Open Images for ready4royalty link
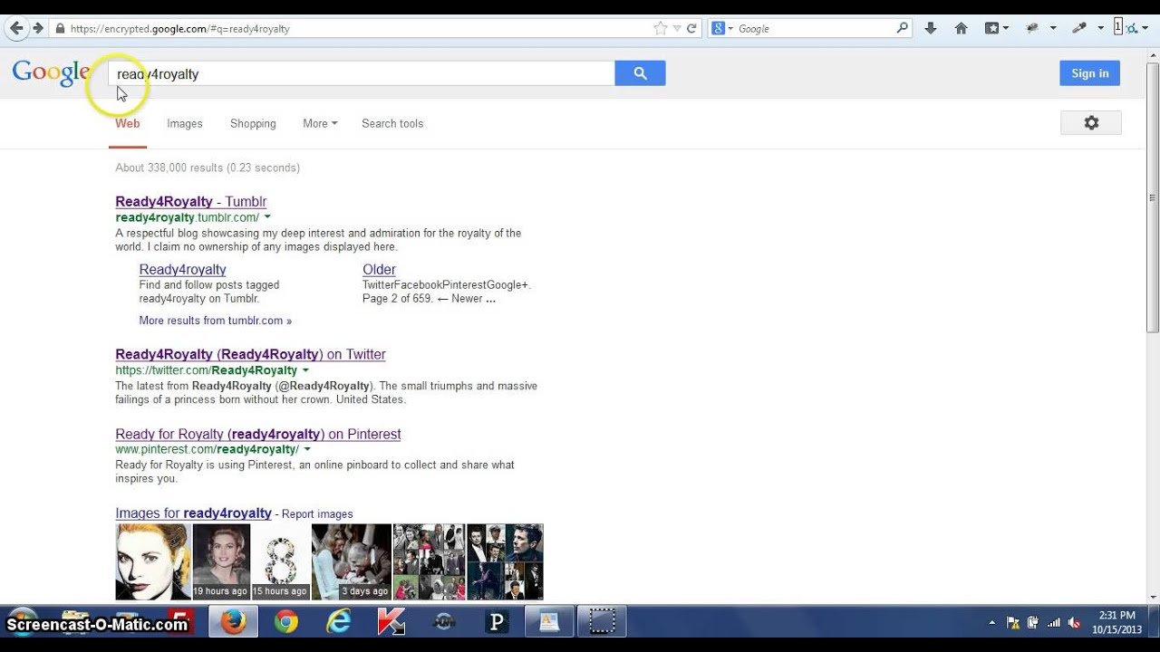The width and height of the screenshot is (1160, 652). [x=193, y=513]
